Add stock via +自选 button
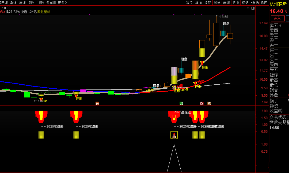 [x=254, y=3]
